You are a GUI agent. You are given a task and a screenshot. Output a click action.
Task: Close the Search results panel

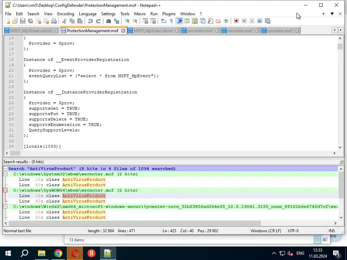(341, 162)
